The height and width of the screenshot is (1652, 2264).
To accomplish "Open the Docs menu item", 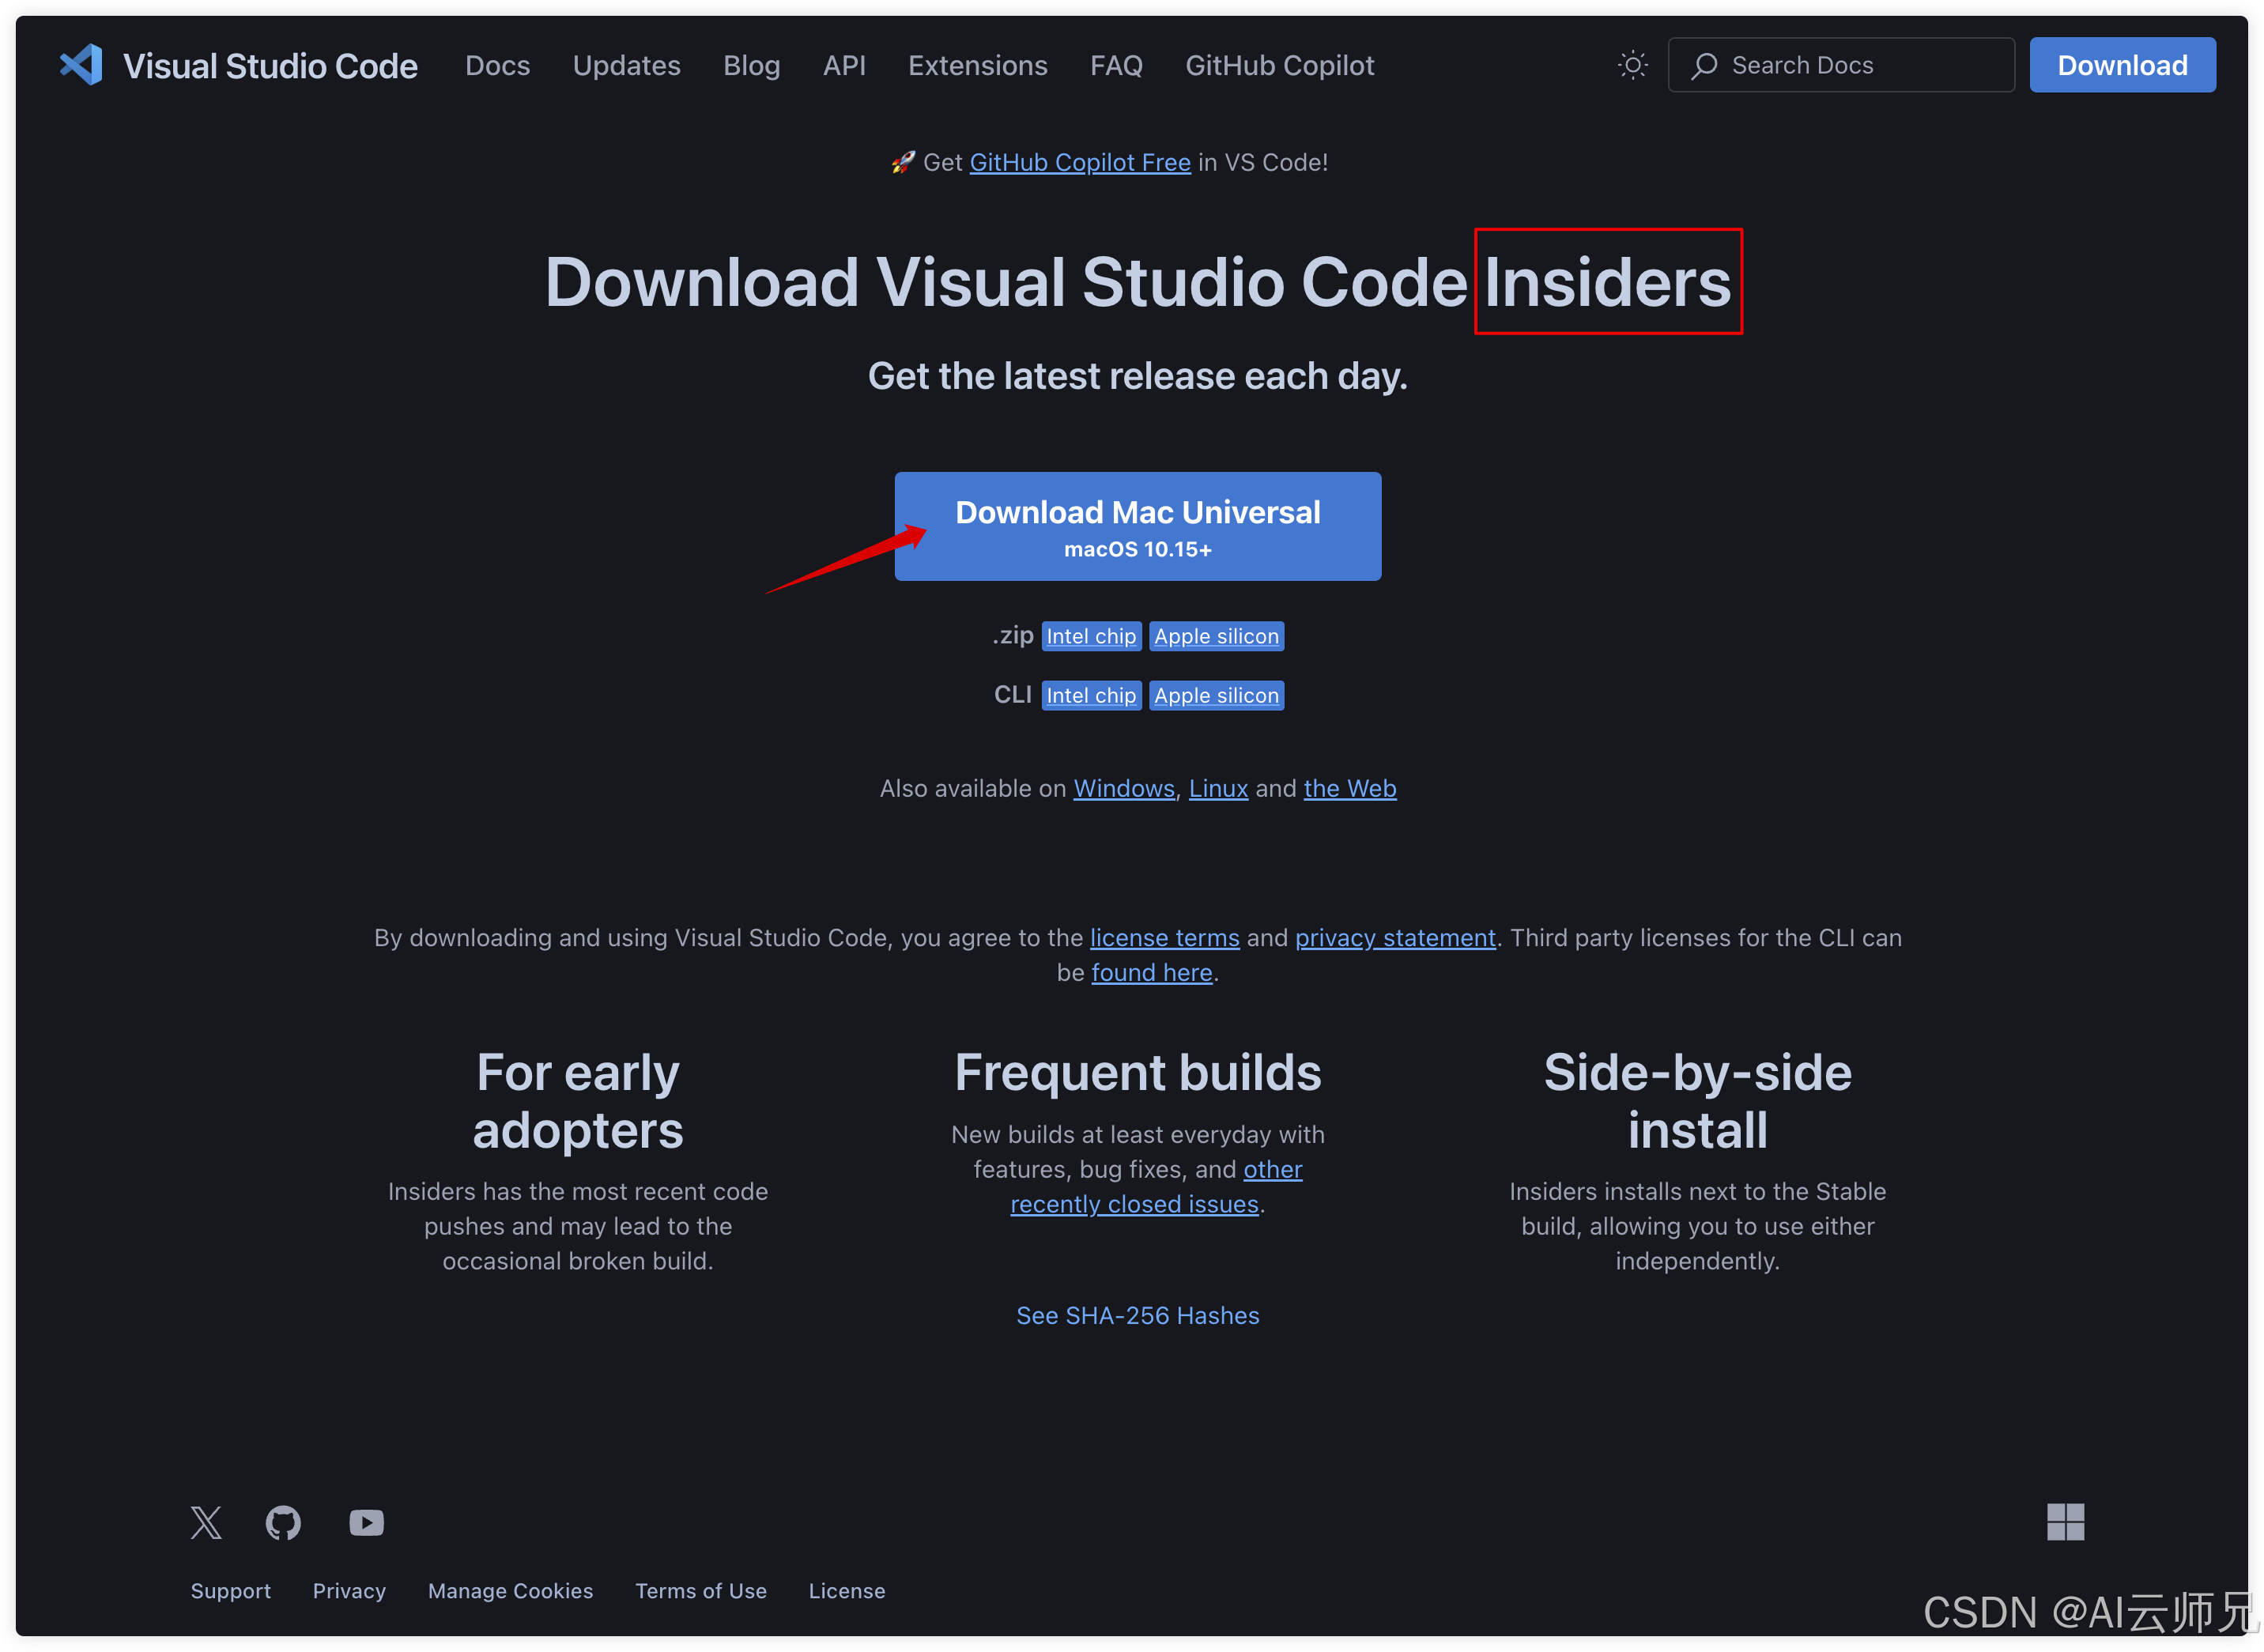I will tap(497, 65).
